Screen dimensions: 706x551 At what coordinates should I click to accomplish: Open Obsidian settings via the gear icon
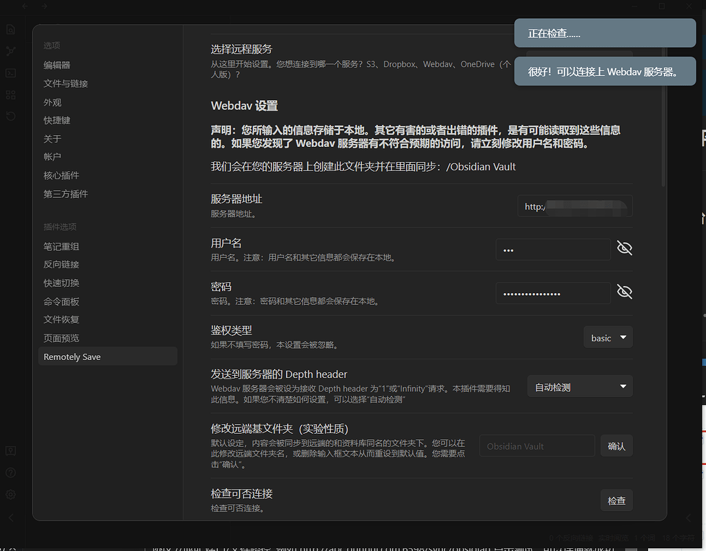[10, 494]
